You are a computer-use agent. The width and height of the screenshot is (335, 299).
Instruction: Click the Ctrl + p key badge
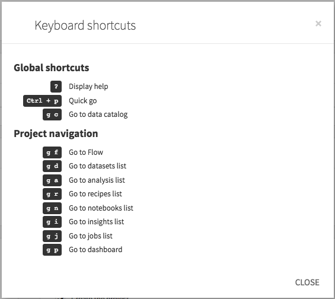42,101
